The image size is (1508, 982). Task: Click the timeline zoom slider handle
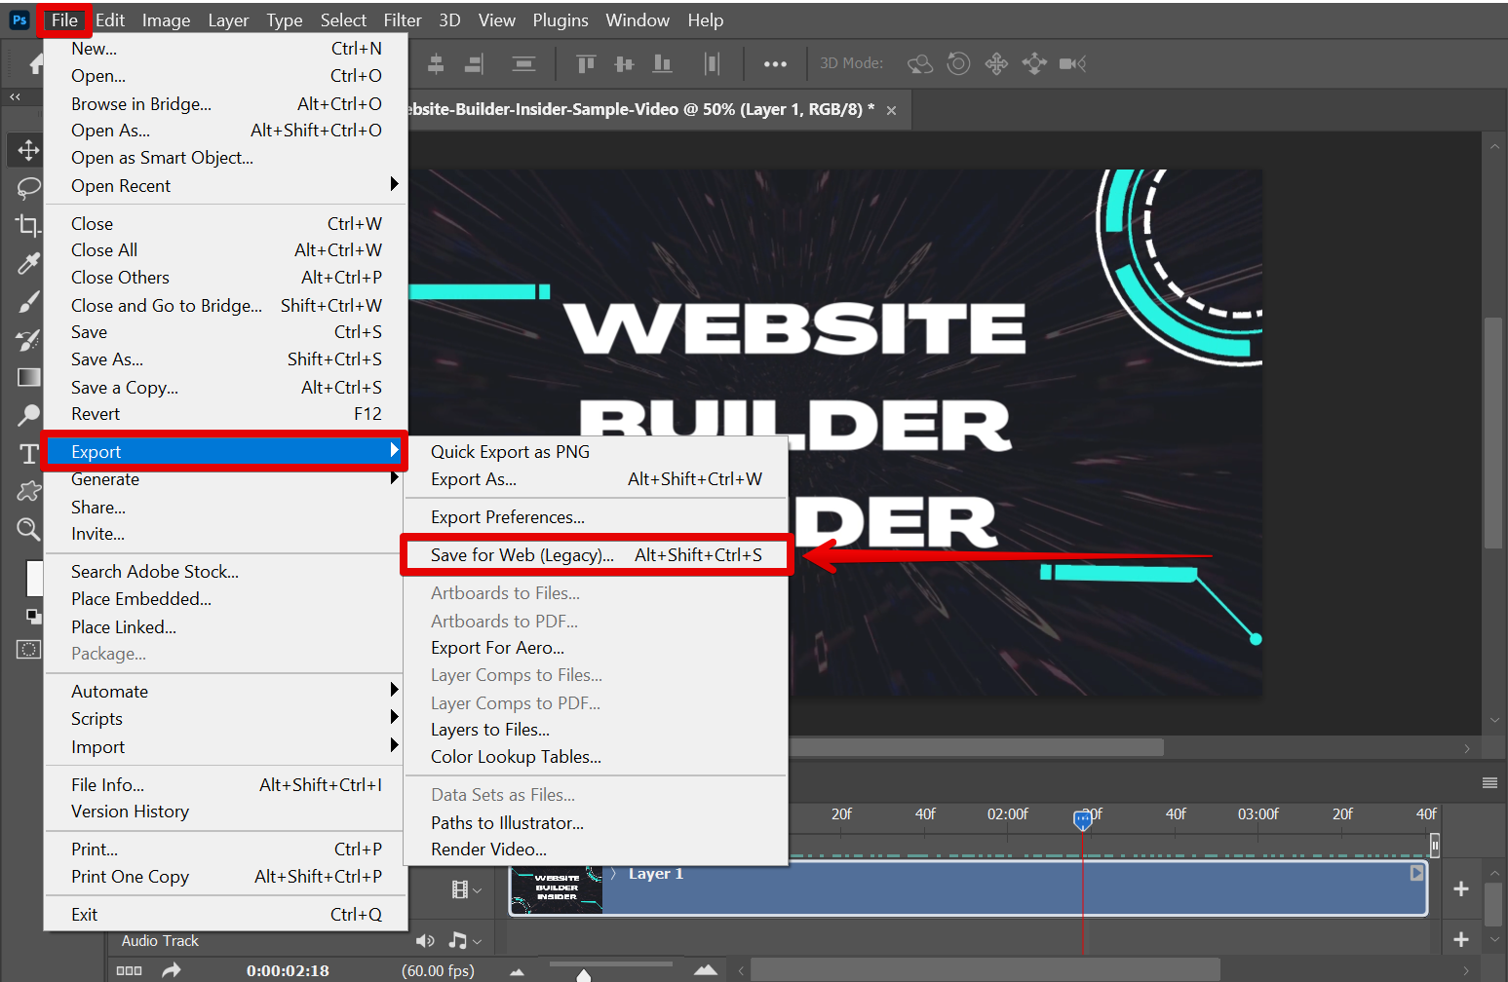coord(583,974)
